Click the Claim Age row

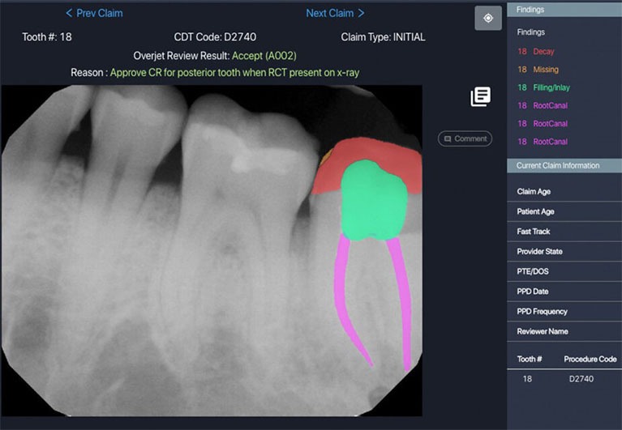564,192
